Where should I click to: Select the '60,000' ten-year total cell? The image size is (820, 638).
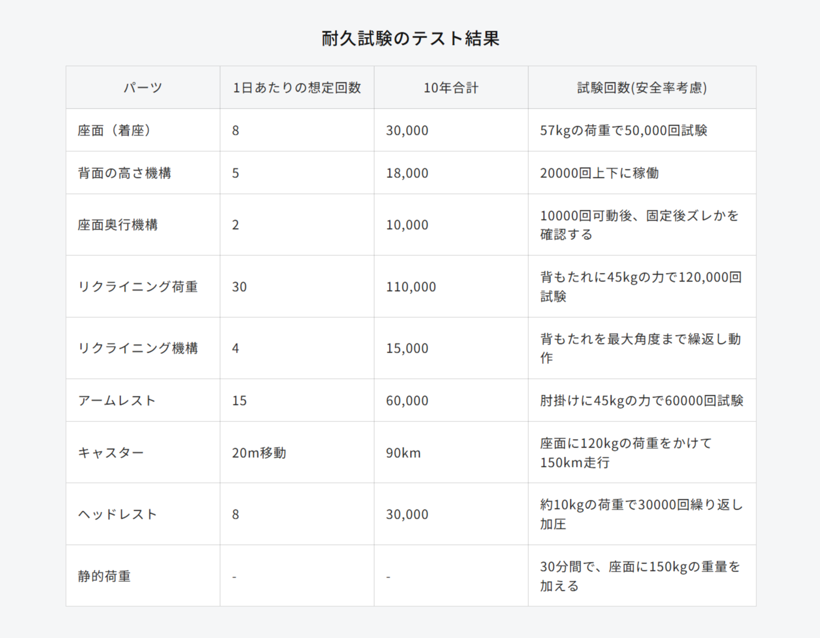coord(451,400)
